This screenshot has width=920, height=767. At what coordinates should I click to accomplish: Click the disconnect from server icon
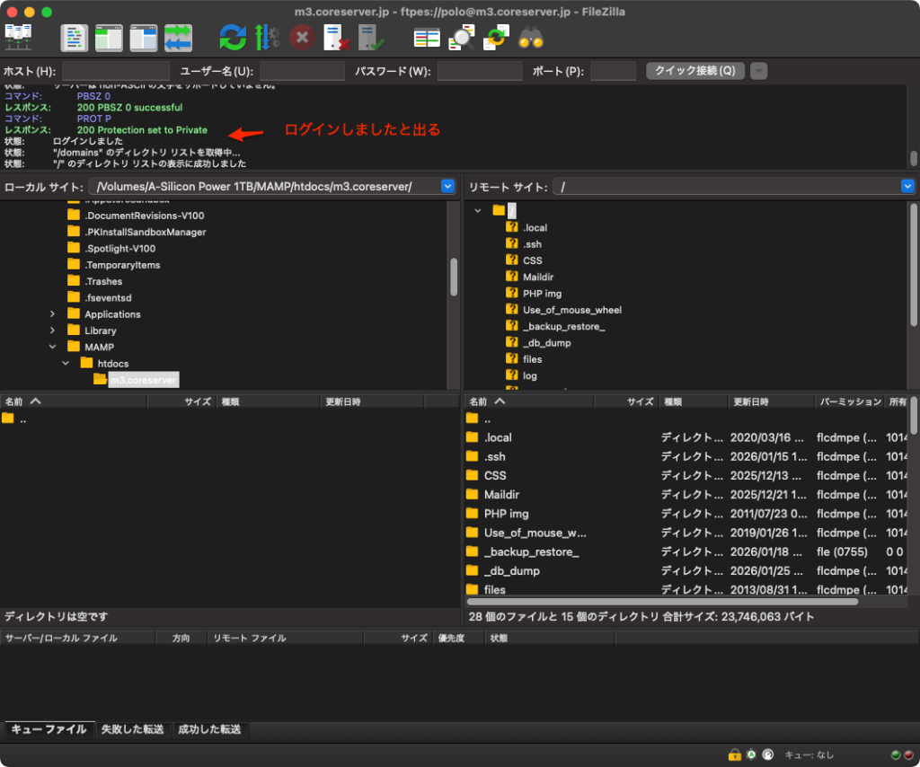click(337, 37)
